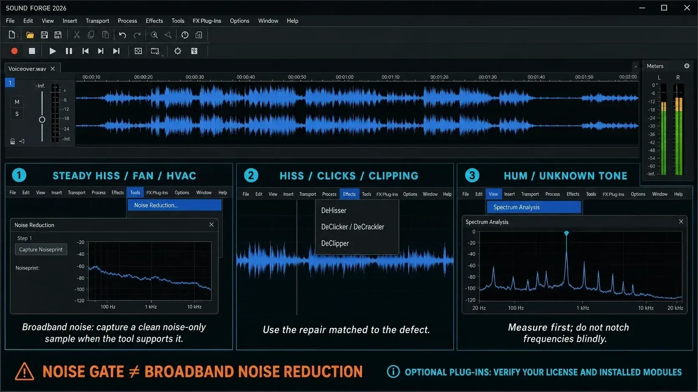Stop playback with the square stop button
Image resolution: width=698 pixels, height=392 pixels.
click(x=32, y=51)
